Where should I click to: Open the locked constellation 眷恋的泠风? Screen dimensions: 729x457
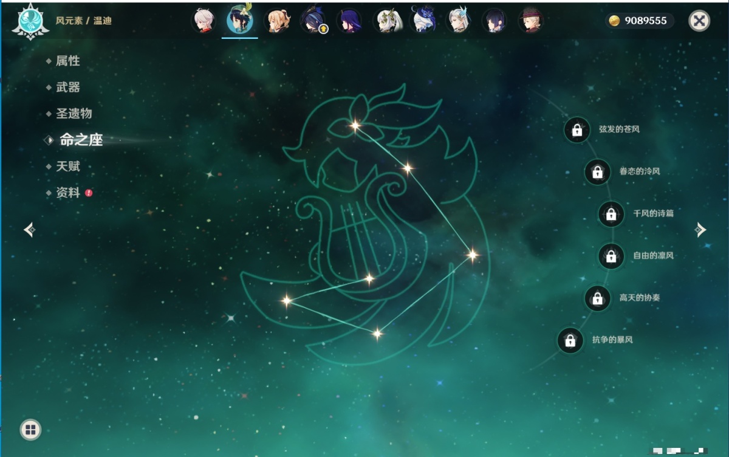click(x=597, y=172)
